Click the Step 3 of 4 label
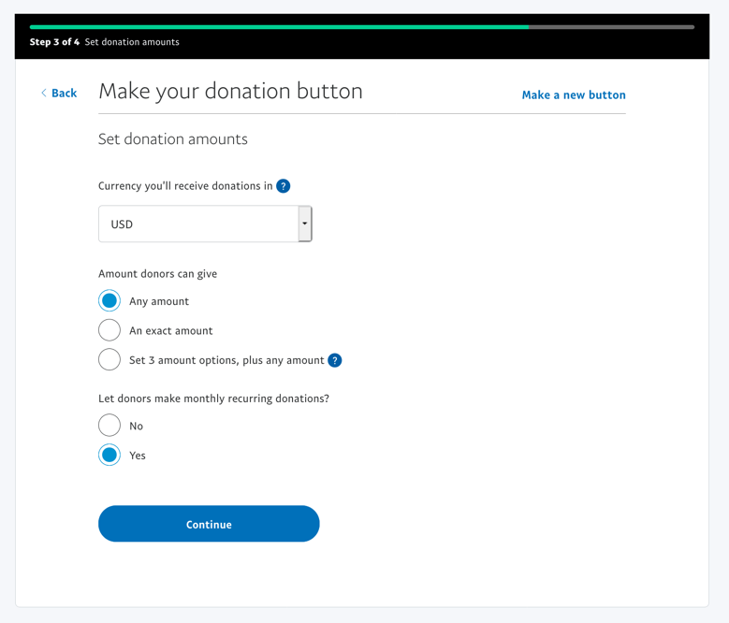The height and width of the screenshot is (623, 729). 54,42
